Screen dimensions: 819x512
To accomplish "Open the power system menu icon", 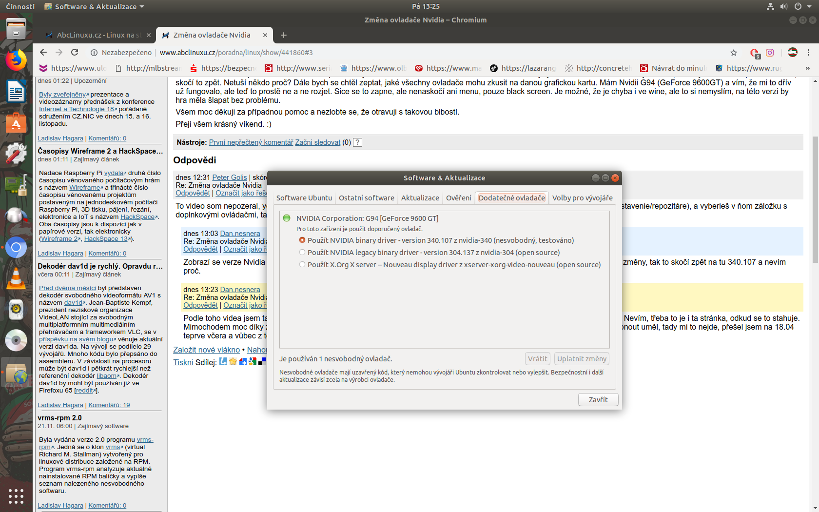I will tap(798, 6).
